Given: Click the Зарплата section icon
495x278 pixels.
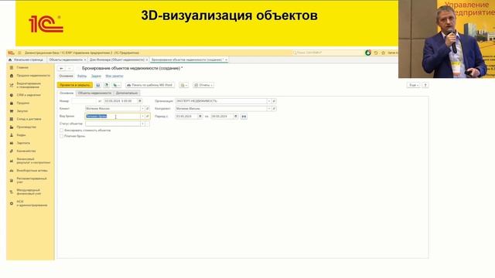Looking at the screenshot, I should pyautogui.click(x=12, y=143).
